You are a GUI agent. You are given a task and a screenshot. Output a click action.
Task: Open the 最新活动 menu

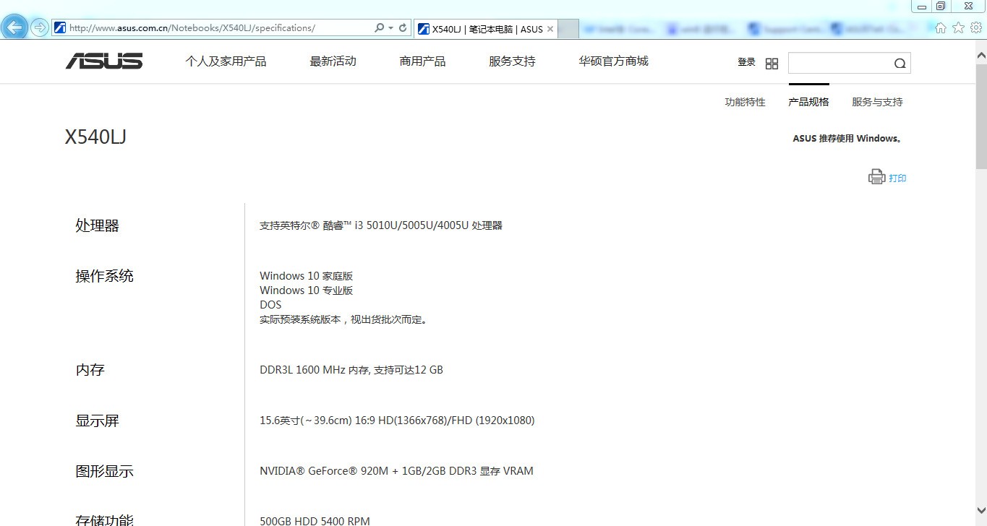333,61
